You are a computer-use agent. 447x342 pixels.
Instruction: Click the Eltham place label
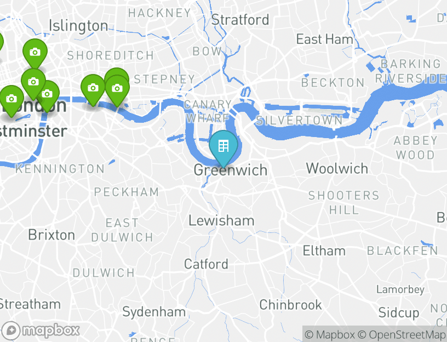tap(324, 251)
